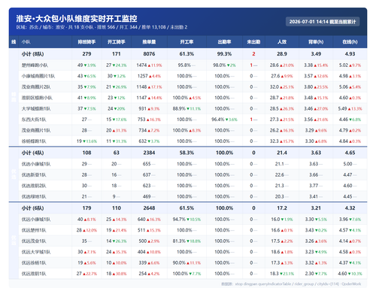Click the 655 push-order cell
Screen dimensions: 376x288
(x=149, y=164)
